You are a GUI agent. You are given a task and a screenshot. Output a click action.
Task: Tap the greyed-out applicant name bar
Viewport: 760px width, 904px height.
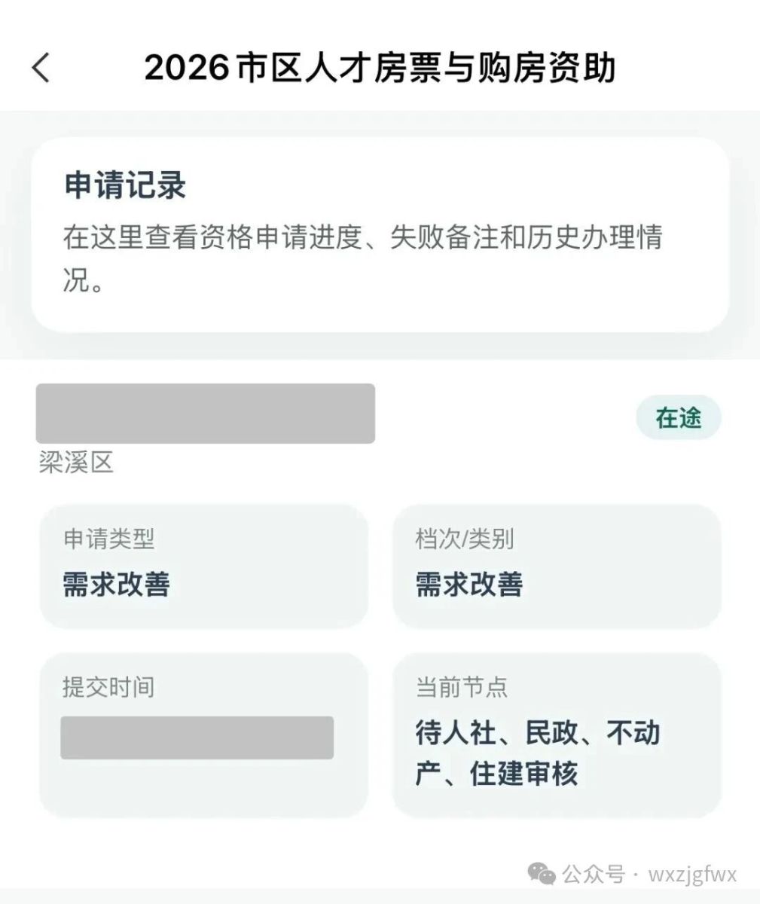[205, 413]
